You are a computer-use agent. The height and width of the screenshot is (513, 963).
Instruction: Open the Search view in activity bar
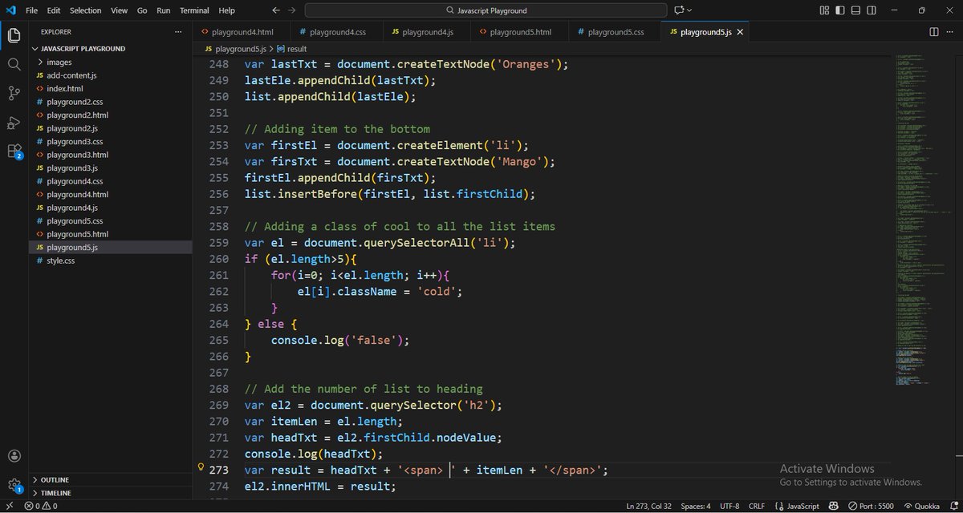click(x=14, y=64)
